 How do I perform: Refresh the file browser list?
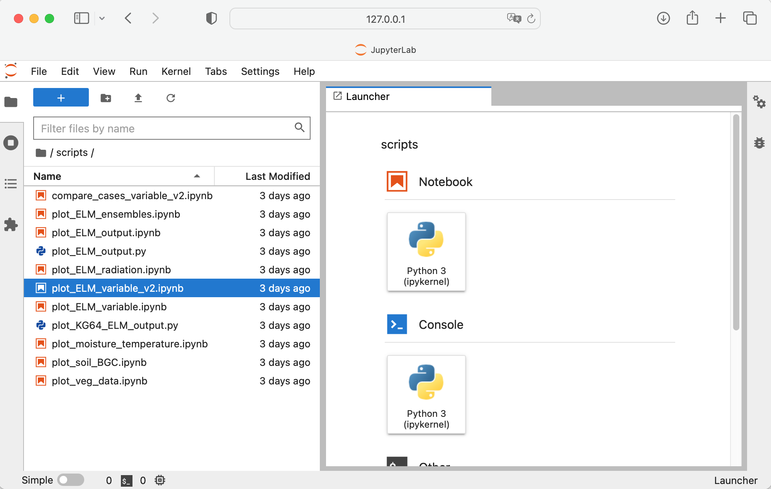click(x=171, y=98)
